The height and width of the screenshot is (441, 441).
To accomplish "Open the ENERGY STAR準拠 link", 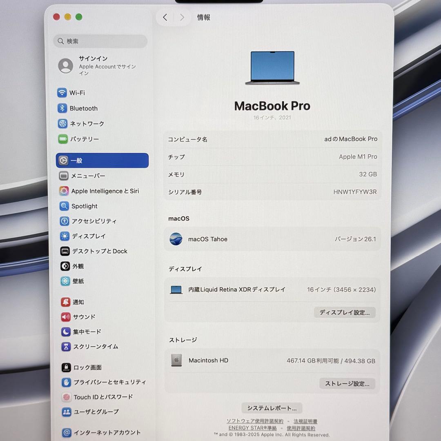I will click(253, 428).
